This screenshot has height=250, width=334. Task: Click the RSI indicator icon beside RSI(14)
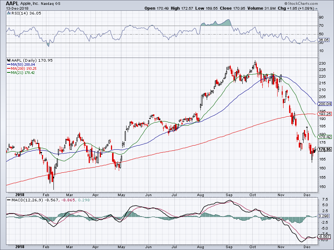9,13
